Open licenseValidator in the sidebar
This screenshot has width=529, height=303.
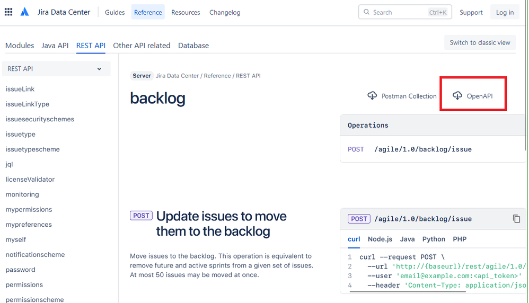[30, 179]
